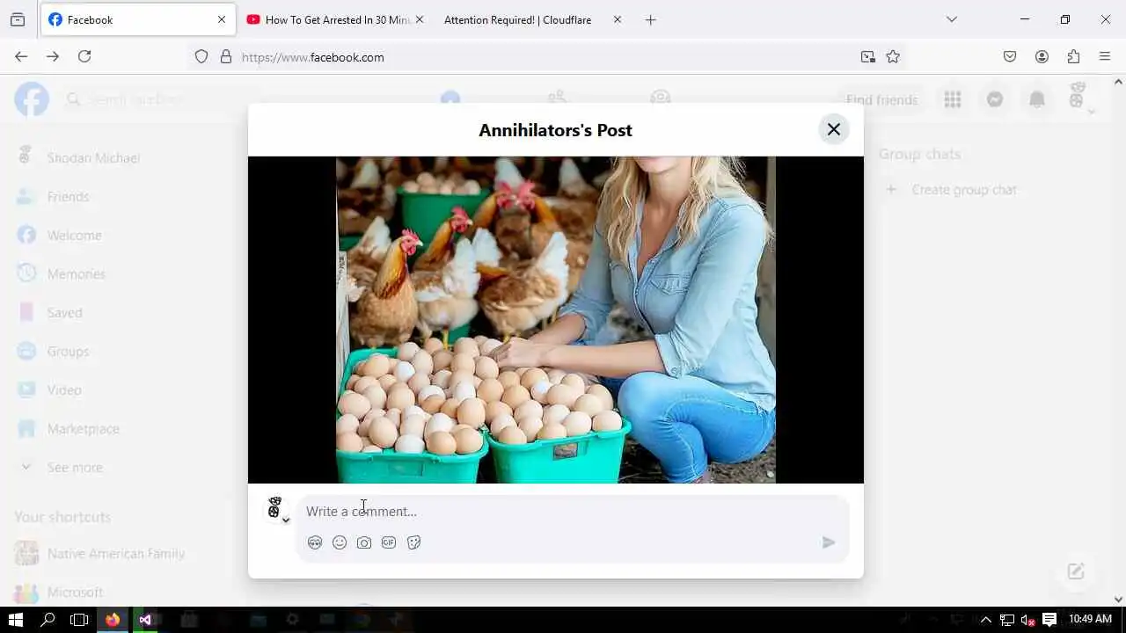Open the Windows Start menu
This screenshot has height=633, width=1126.
pos(15,620)
